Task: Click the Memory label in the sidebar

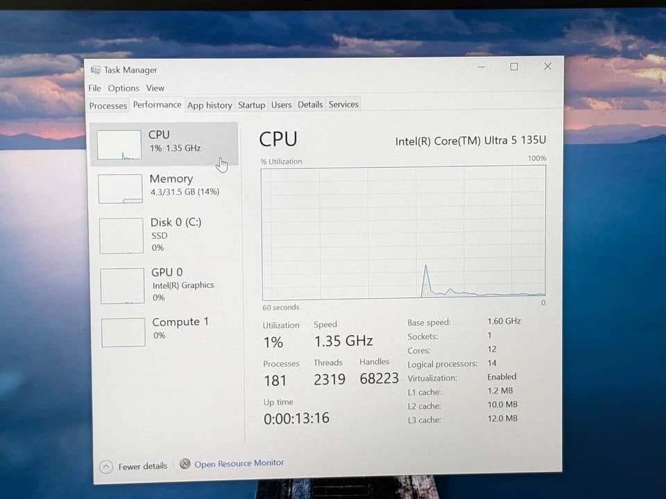Action: point(171,179)
